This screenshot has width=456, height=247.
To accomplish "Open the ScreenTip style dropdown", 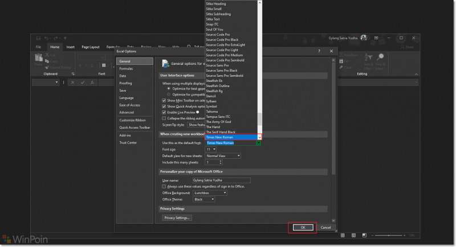I will 196,125.
